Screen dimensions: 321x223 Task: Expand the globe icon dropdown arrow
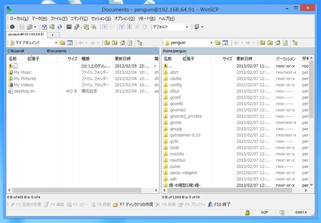coord(202,27)
